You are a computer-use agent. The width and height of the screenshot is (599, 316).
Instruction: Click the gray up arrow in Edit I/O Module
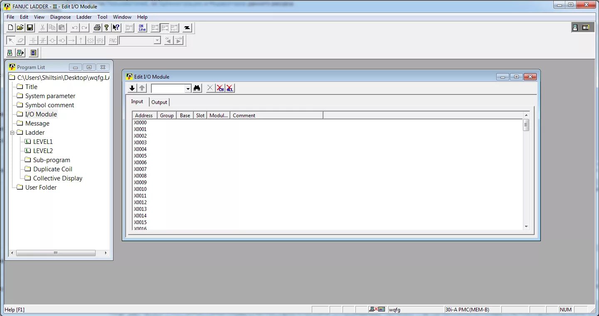(142, 88)
